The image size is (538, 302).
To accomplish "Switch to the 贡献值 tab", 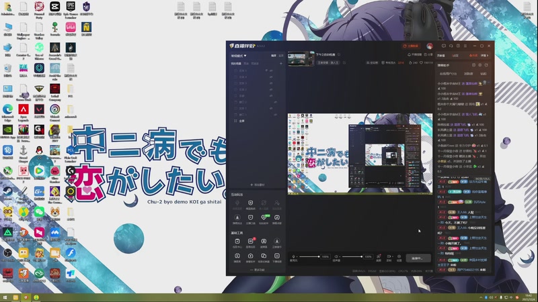I will [x=441, y=56].
